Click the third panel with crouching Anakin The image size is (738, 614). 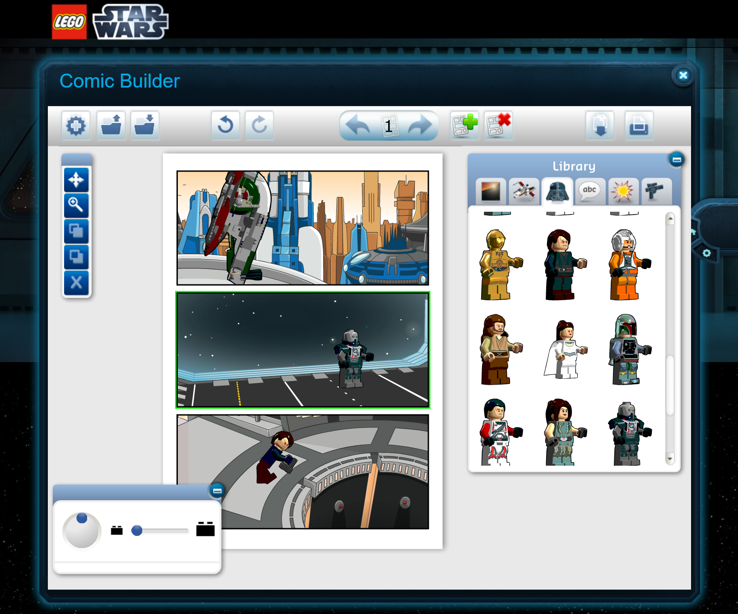[302, 472]
